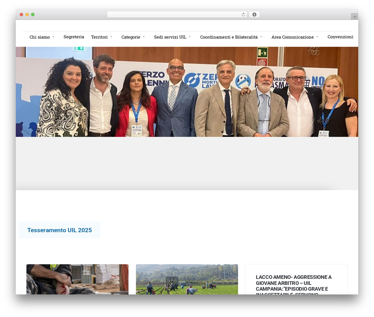Close the browser window with red button

point(21,15)
